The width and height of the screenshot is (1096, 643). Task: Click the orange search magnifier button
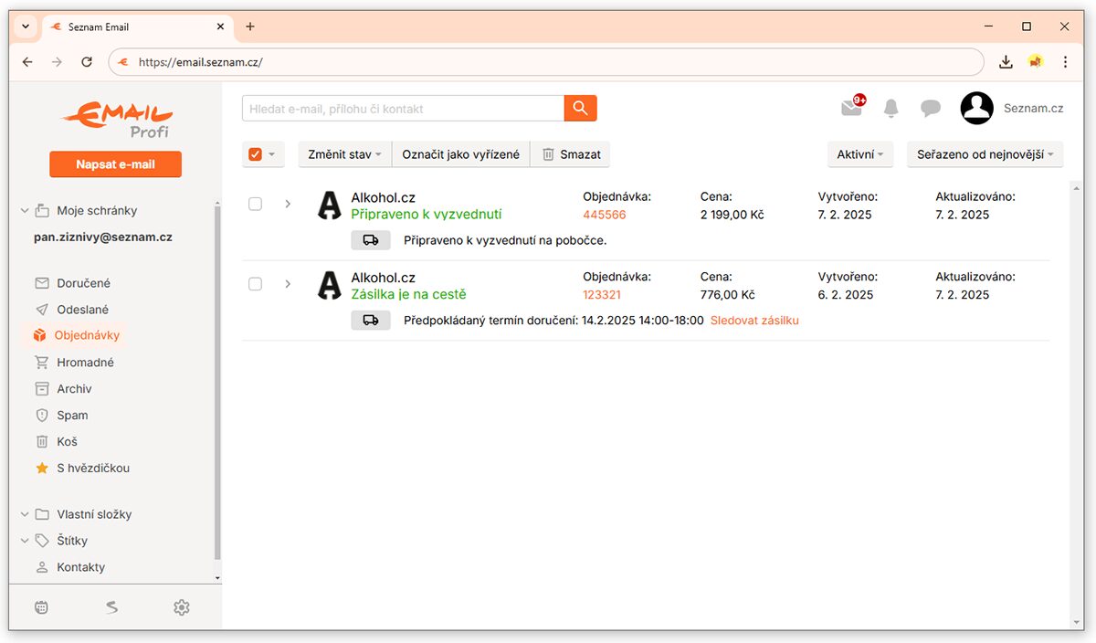tap(580, 108)
